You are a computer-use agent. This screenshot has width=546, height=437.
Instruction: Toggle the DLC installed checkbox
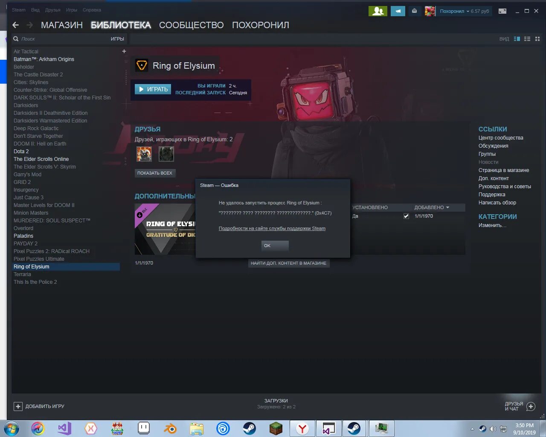tap(406, 216)
